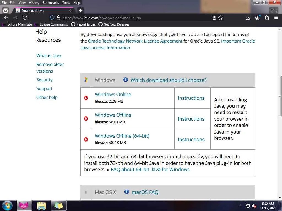Close the Download Java tab

[70, 11]
